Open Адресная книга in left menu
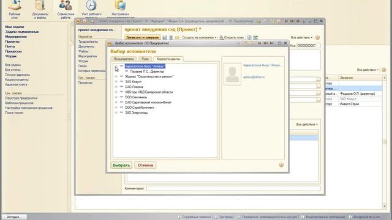Screen dimensions: 392x220 tap(16, 84)
